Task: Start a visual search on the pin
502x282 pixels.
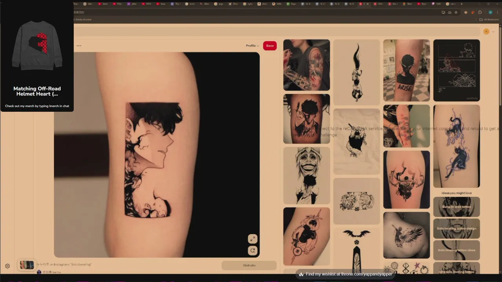Action: tap(253, 251)
